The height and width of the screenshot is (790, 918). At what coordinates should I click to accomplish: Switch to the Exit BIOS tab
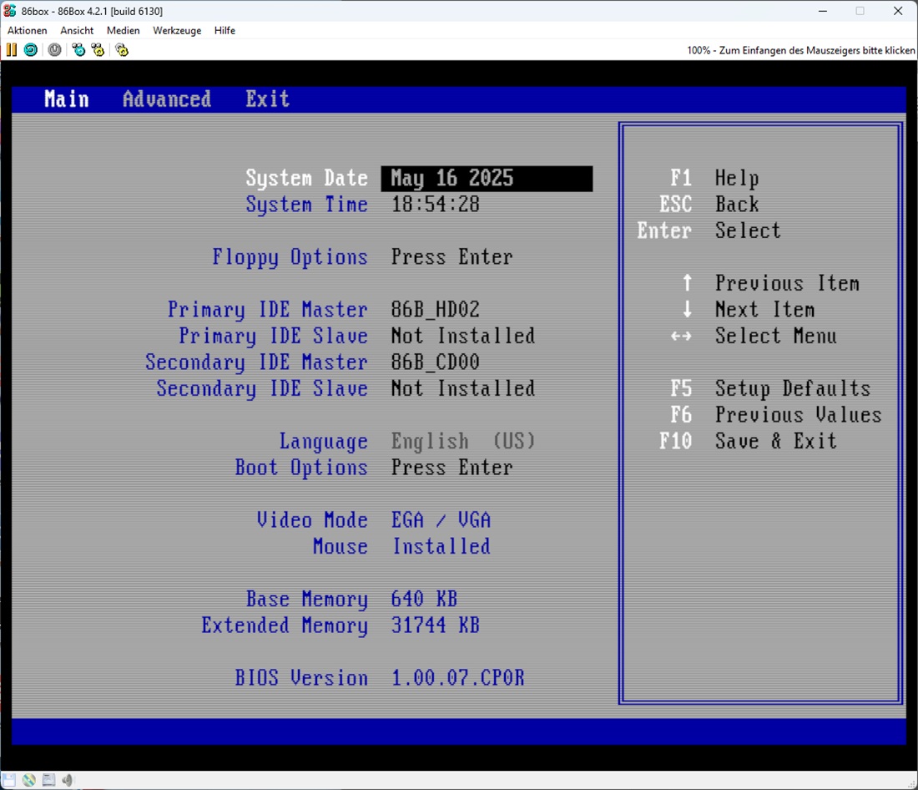[x=267, y=99]
